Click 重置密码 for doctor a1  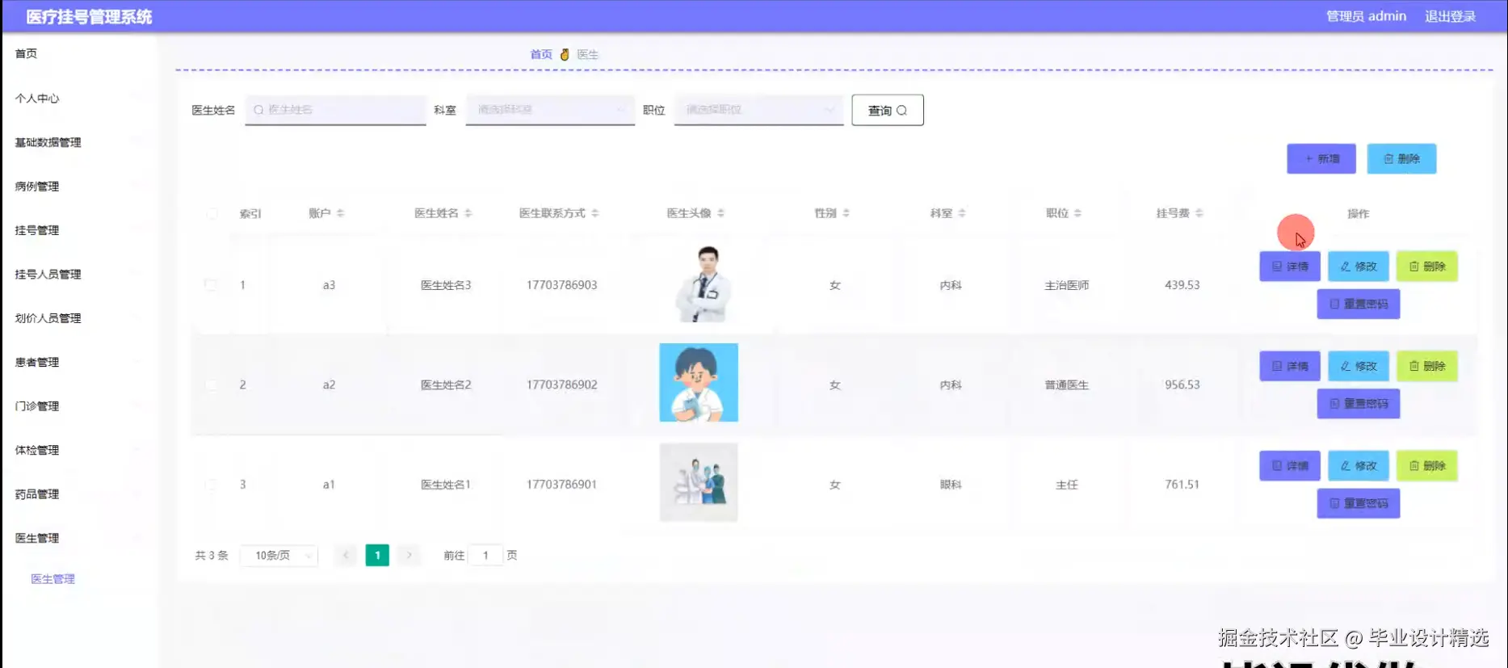(1359, 504)
